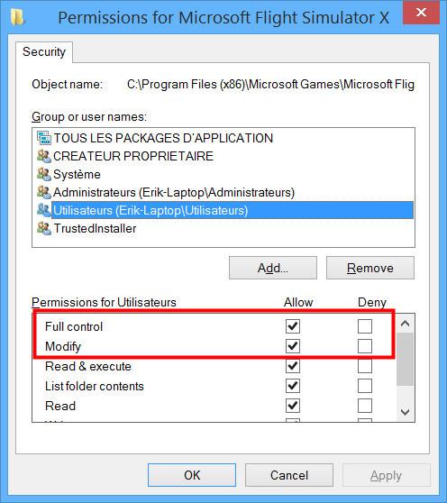Click the Système user group icon
This screenshot has width=447, height=503.
(43, 174)
